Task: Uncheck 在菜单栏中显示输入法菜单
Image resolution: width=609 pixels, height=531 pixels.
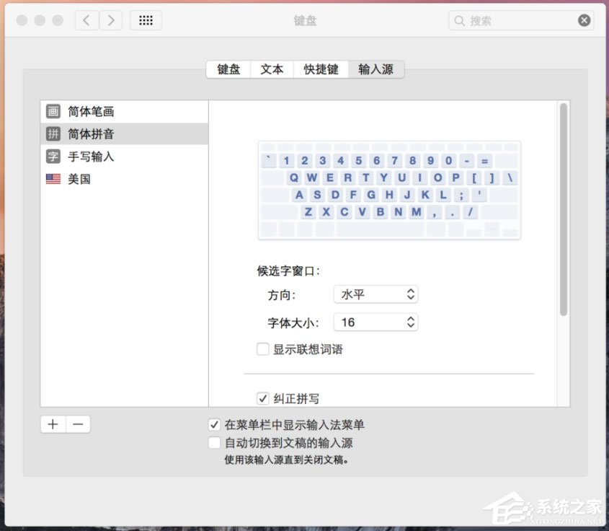Action: 214,425
